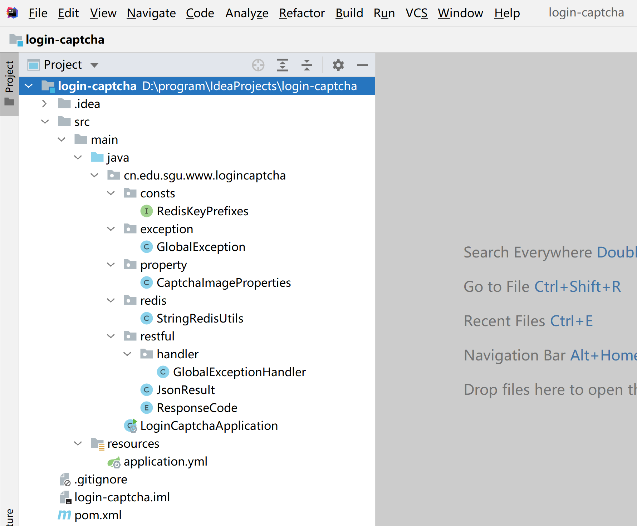Click the Maven icon beside pom.xml
637x526 pixels.
(64, 515)
